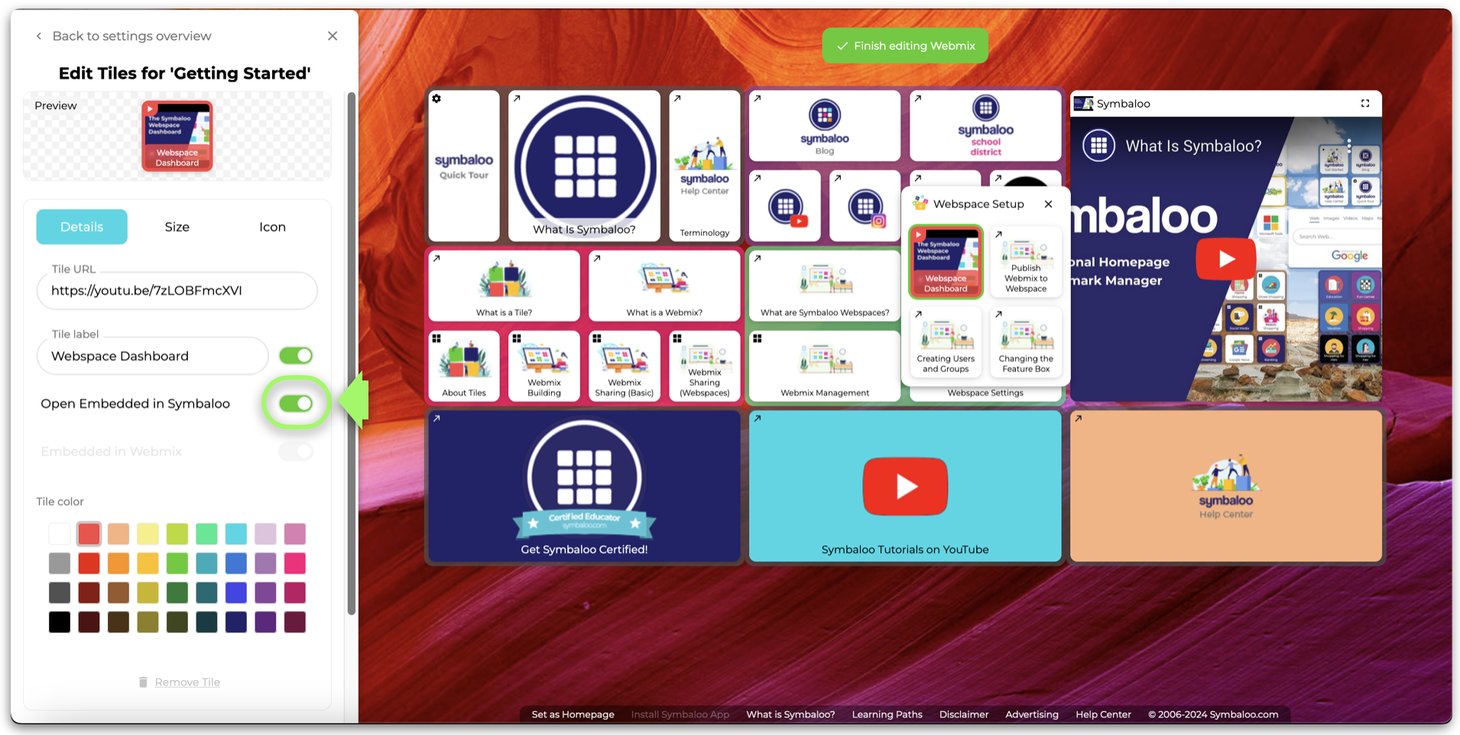Open the What Is Symbaloo? tile
Screen dimensions: 1460x735
click(584, 166)
